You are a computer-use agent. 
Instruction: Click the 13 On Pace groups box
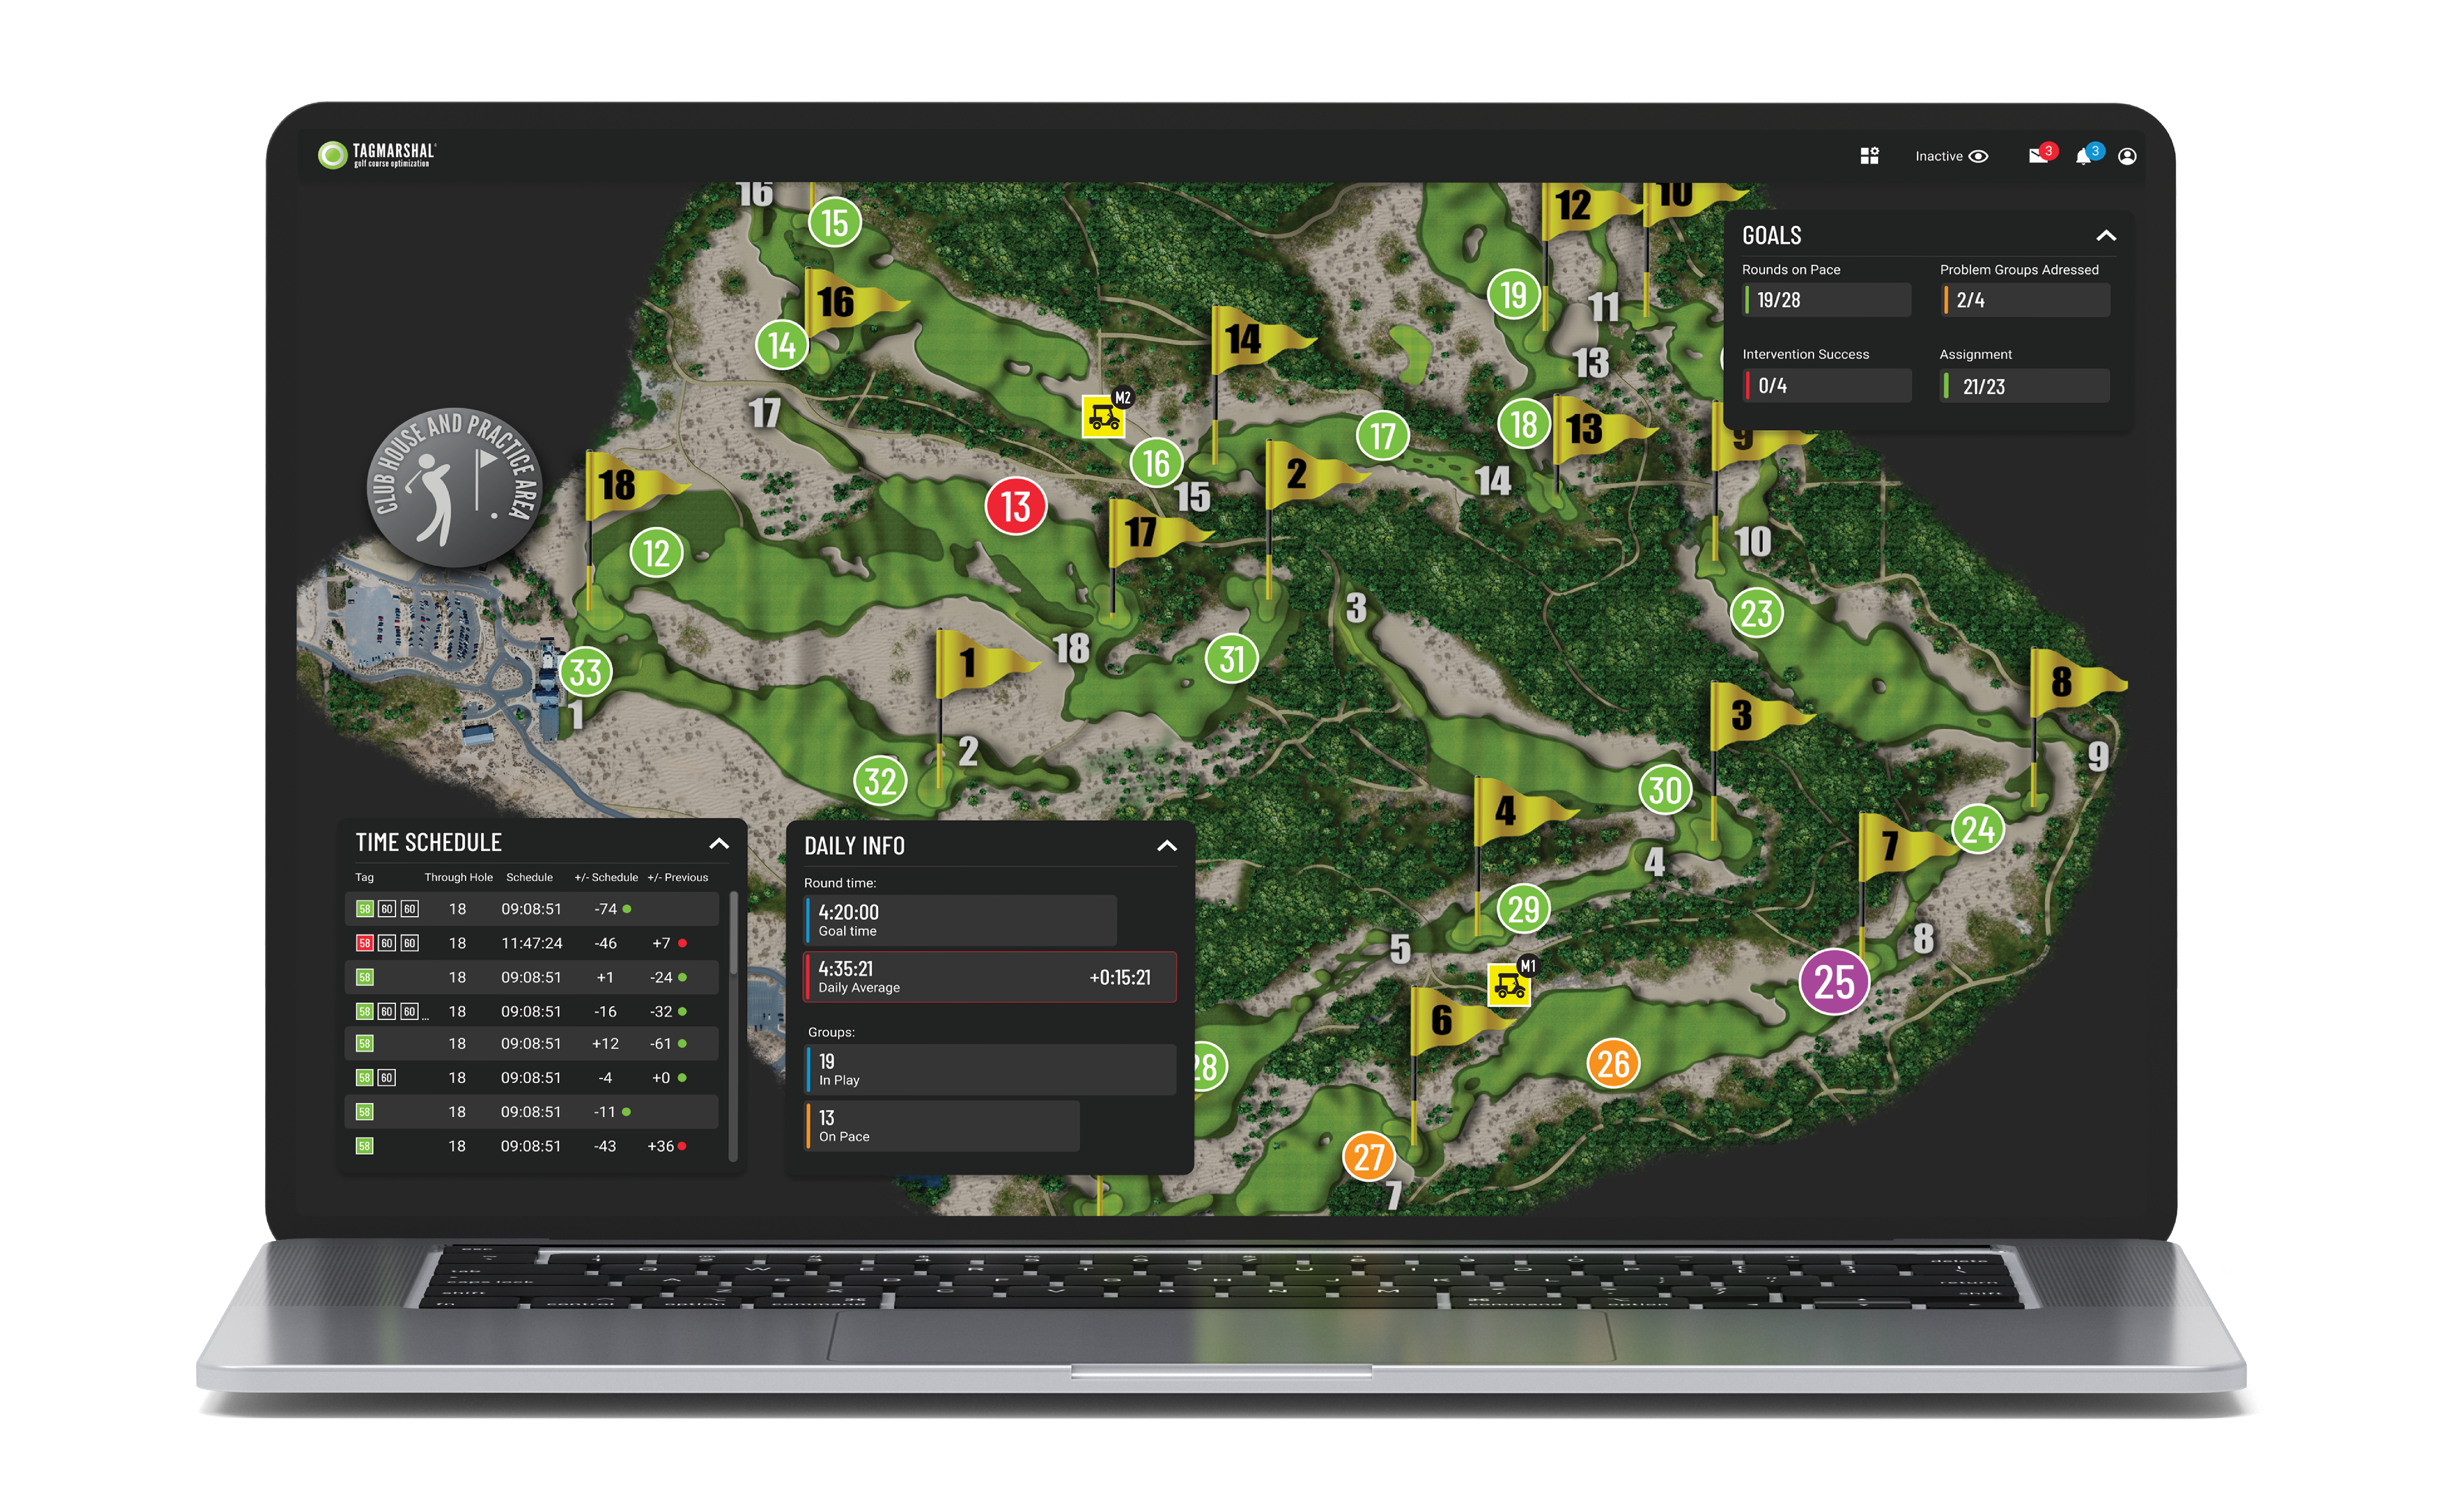[x=942, y=1126]
